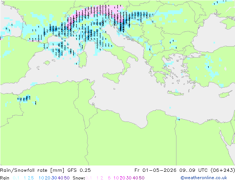Pick the Rain legend value 10
This screenshot has height=181, width=235.
(x=42, y=178)
